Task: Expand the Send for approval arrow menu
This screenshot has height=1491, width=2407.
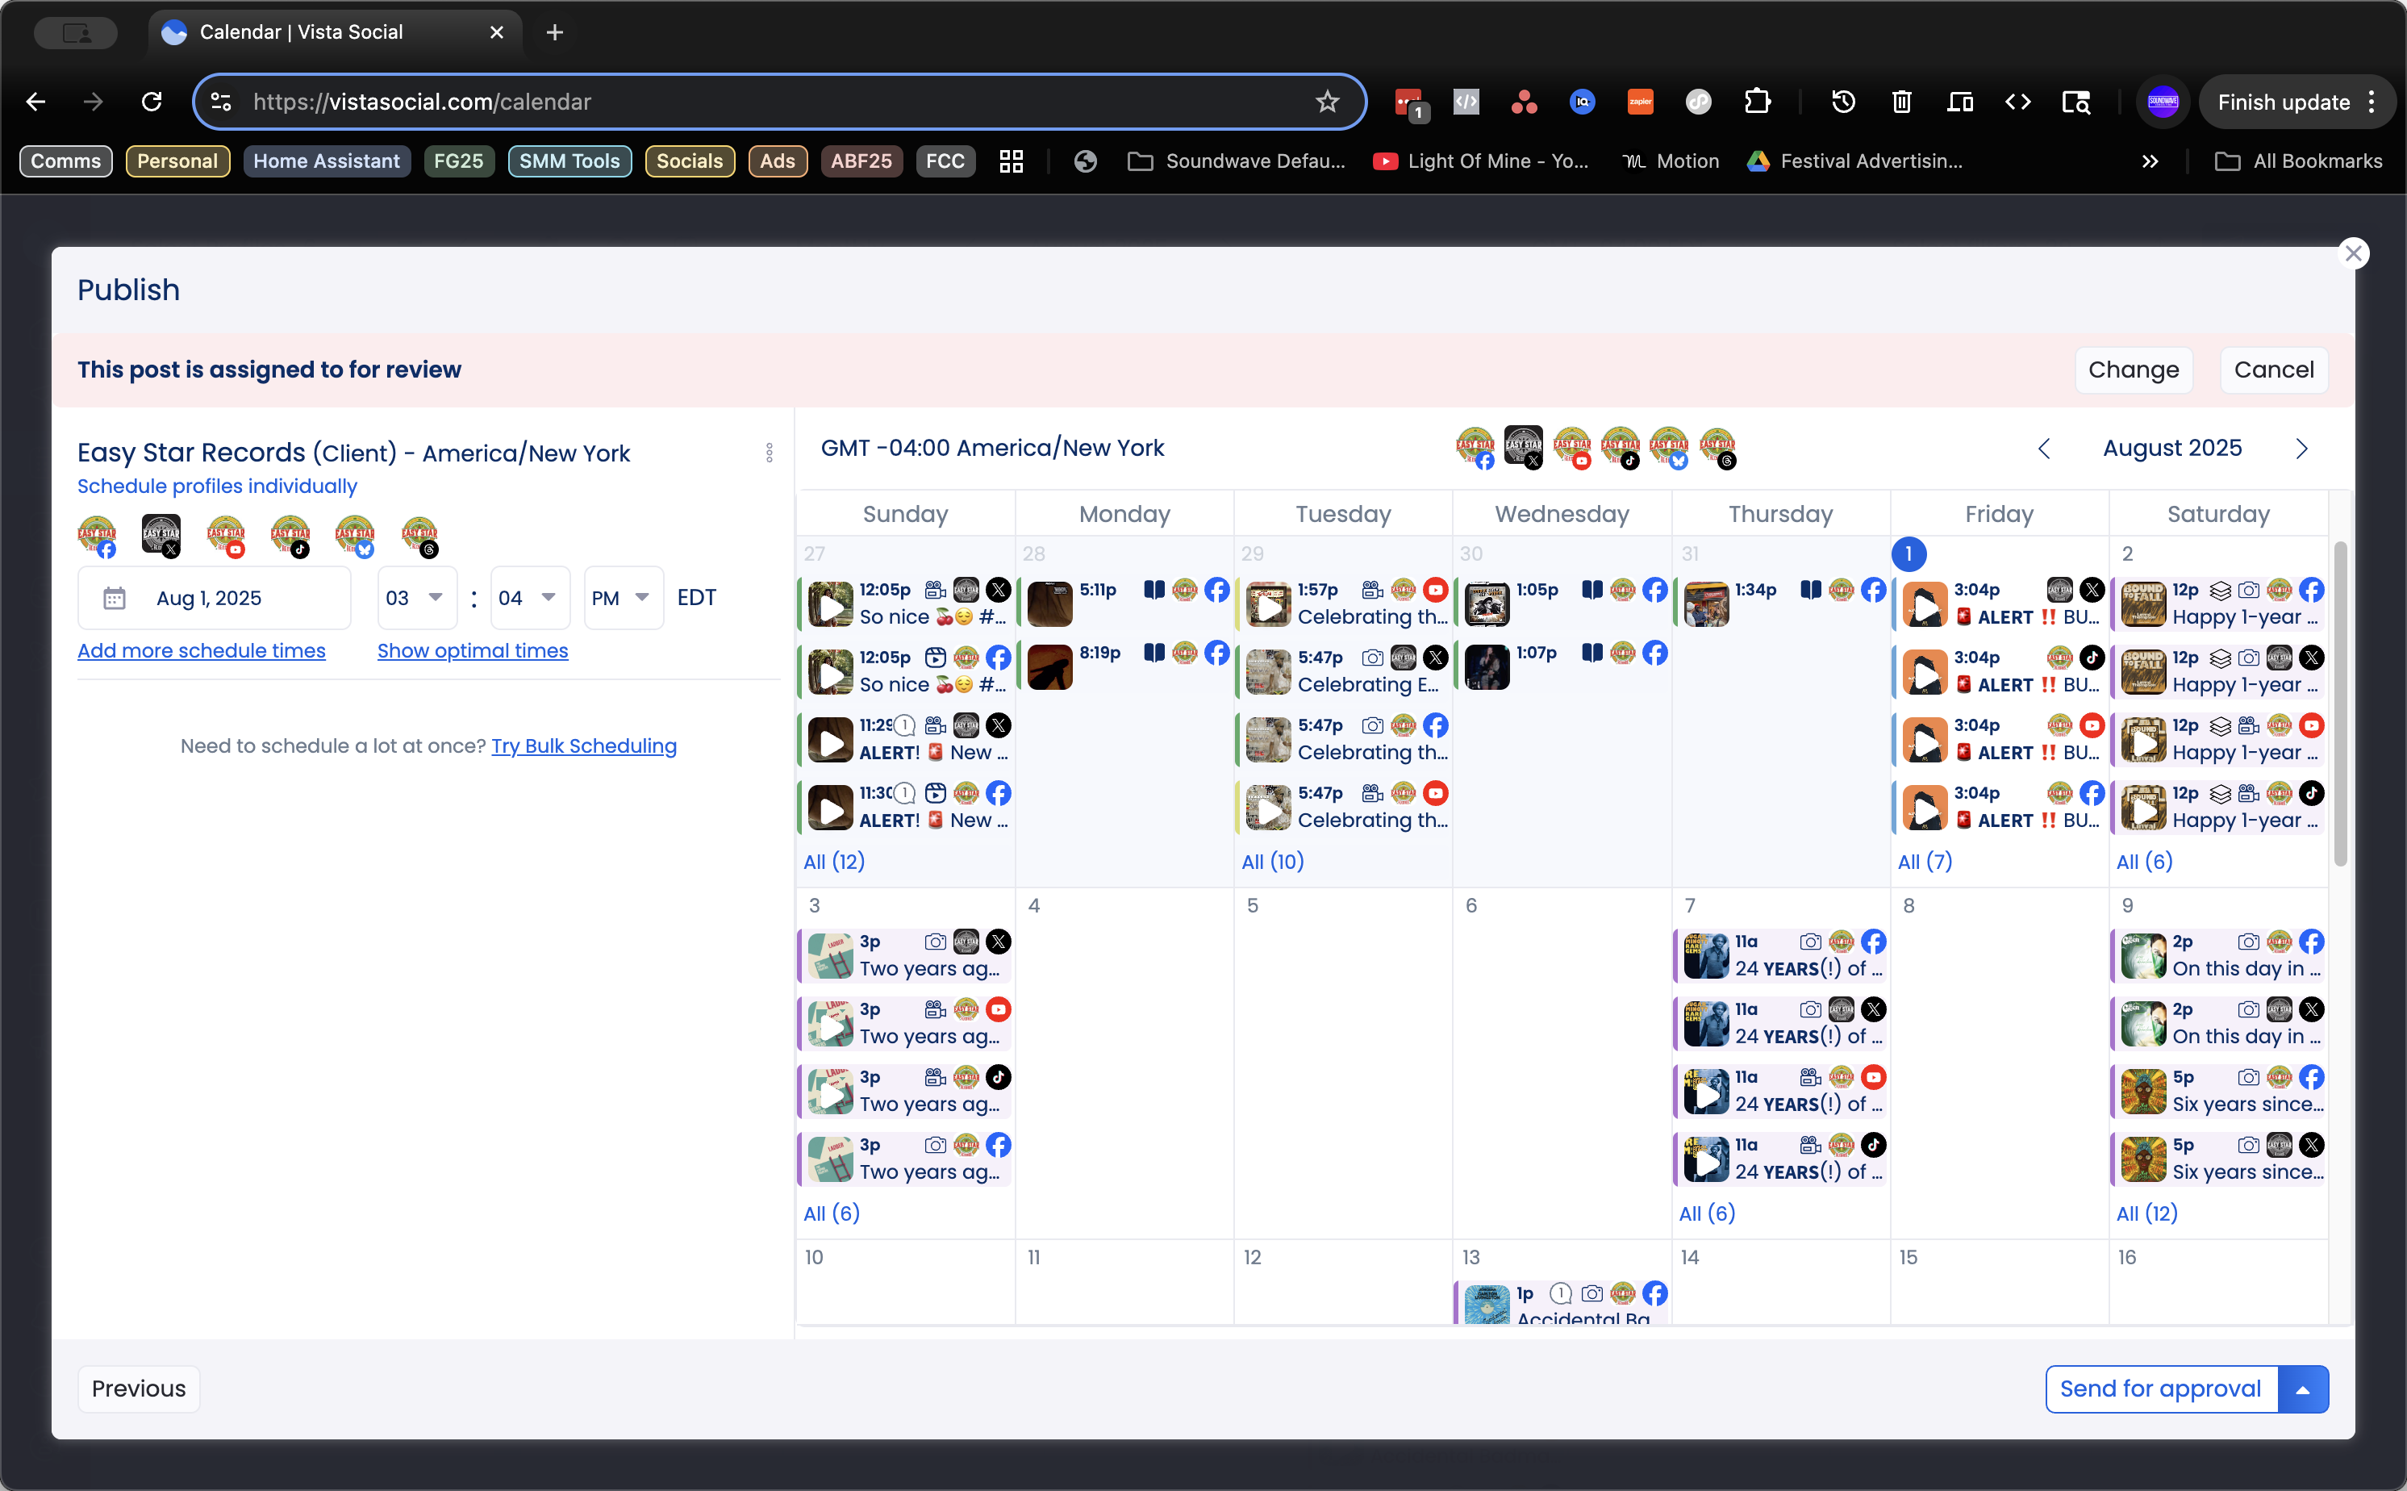Action: pos(2302,1389)
